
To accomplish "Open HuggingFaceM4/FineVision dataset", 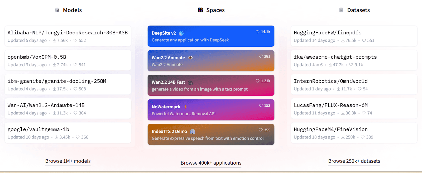I will [x=331, y=129].
